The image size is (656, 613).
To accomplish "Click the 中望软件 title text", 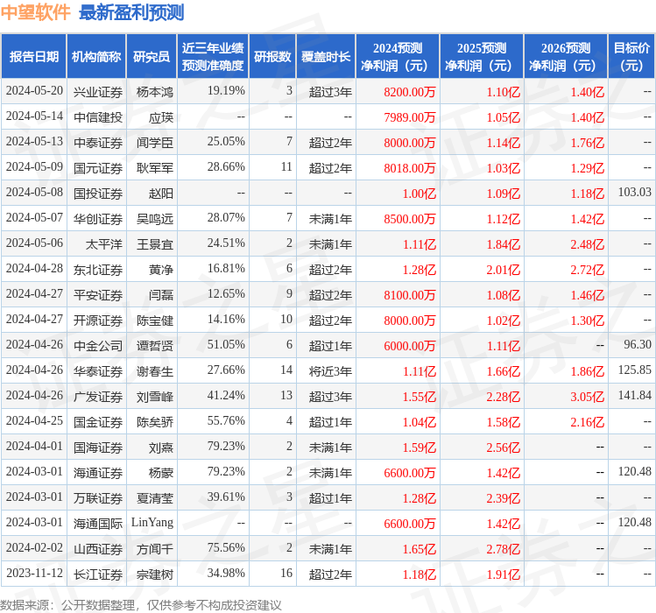I will pos(35,12).
